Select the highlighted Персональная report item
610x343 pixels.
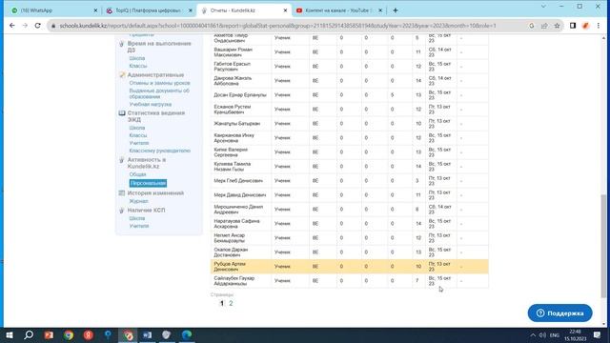148,183
